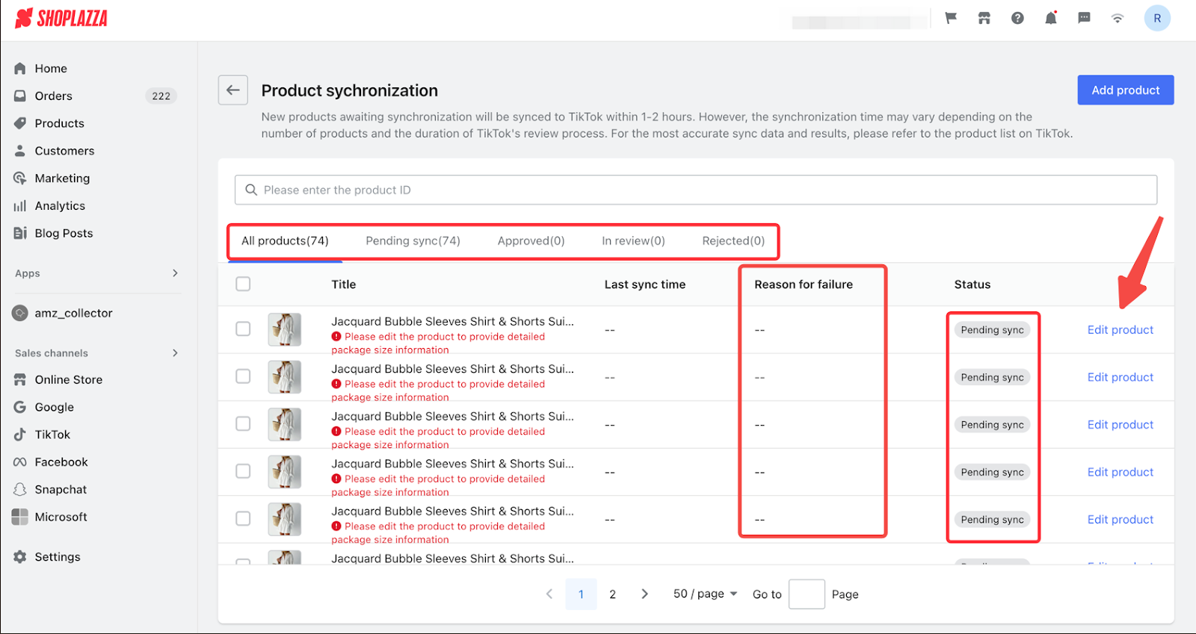Select page 2 in pagination
This screenshot has width=1196, height=634.
point(612,594)
